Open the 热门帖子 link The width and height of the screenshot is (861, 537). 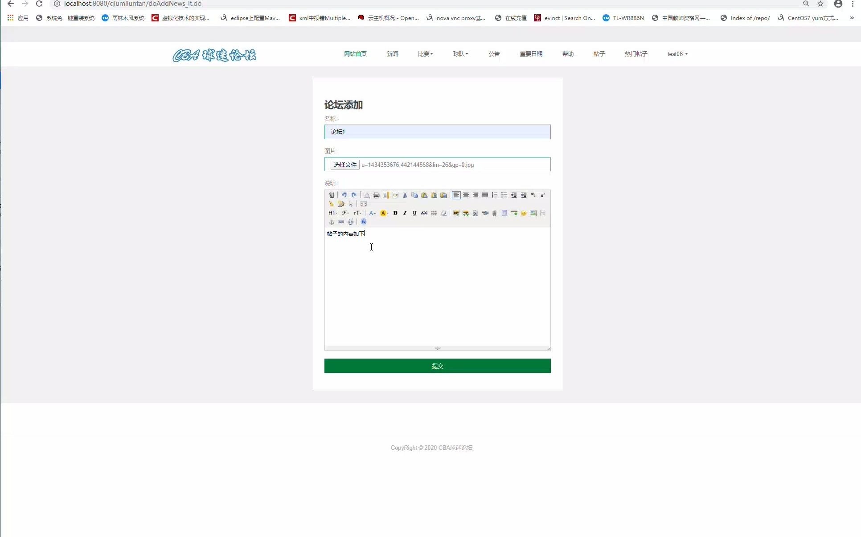[636, 54]
